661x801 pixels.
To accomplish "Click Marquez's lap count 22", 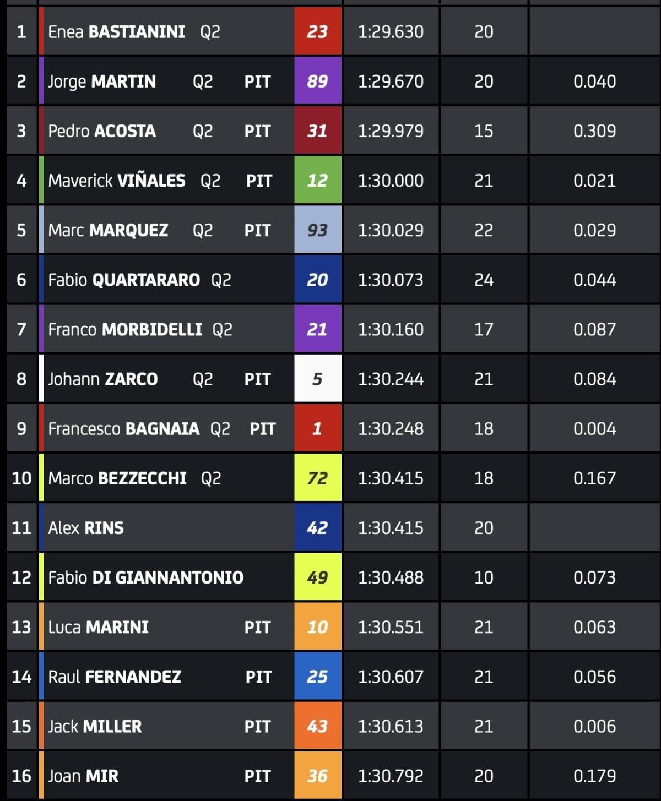I will [x=484, y=230].
